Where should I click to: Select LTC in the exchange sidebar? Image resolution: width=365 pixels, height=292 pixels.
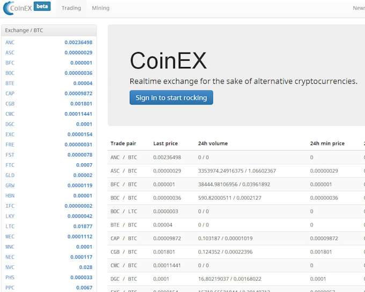(10, 227)
